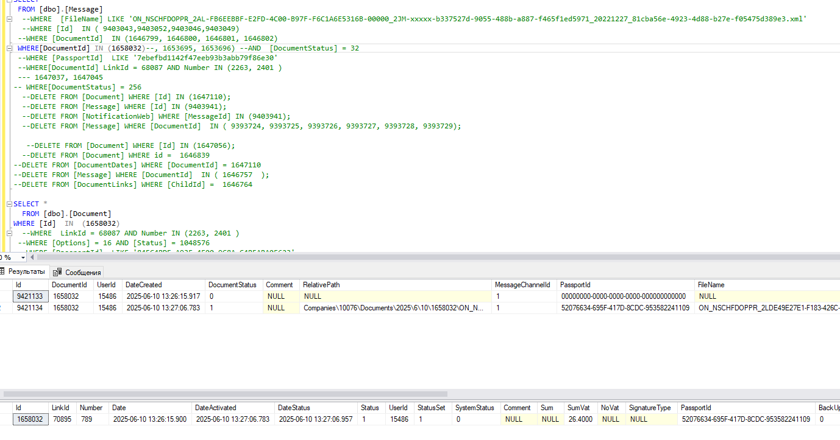Viewport: 840px width, 440px height.
Task: Collapse the outline at the LinkId = 68087 comment
Action: coord(10,233)
